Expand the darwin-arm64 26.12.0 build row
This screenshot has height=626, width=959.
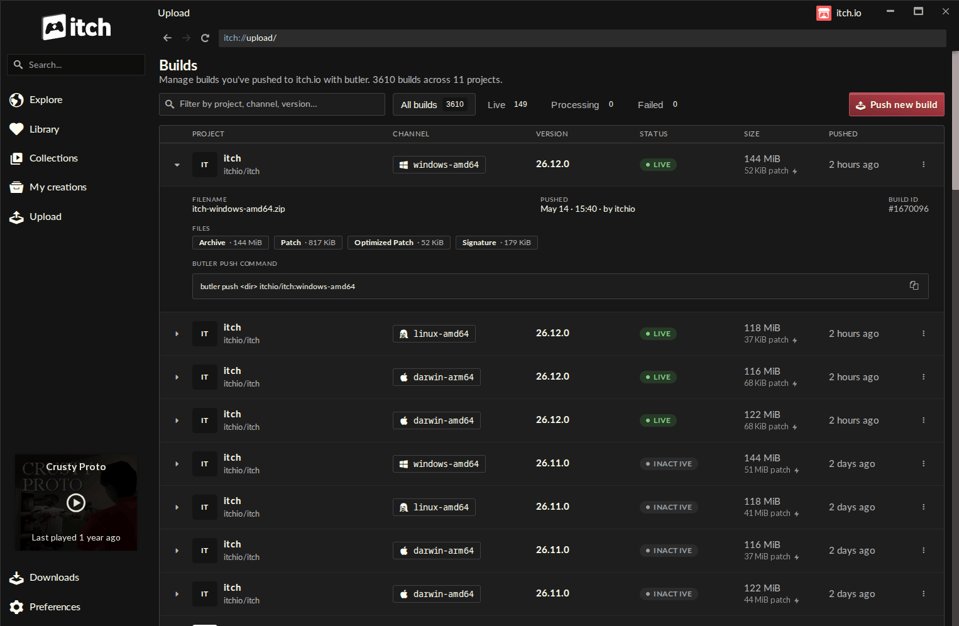(177, 377)
